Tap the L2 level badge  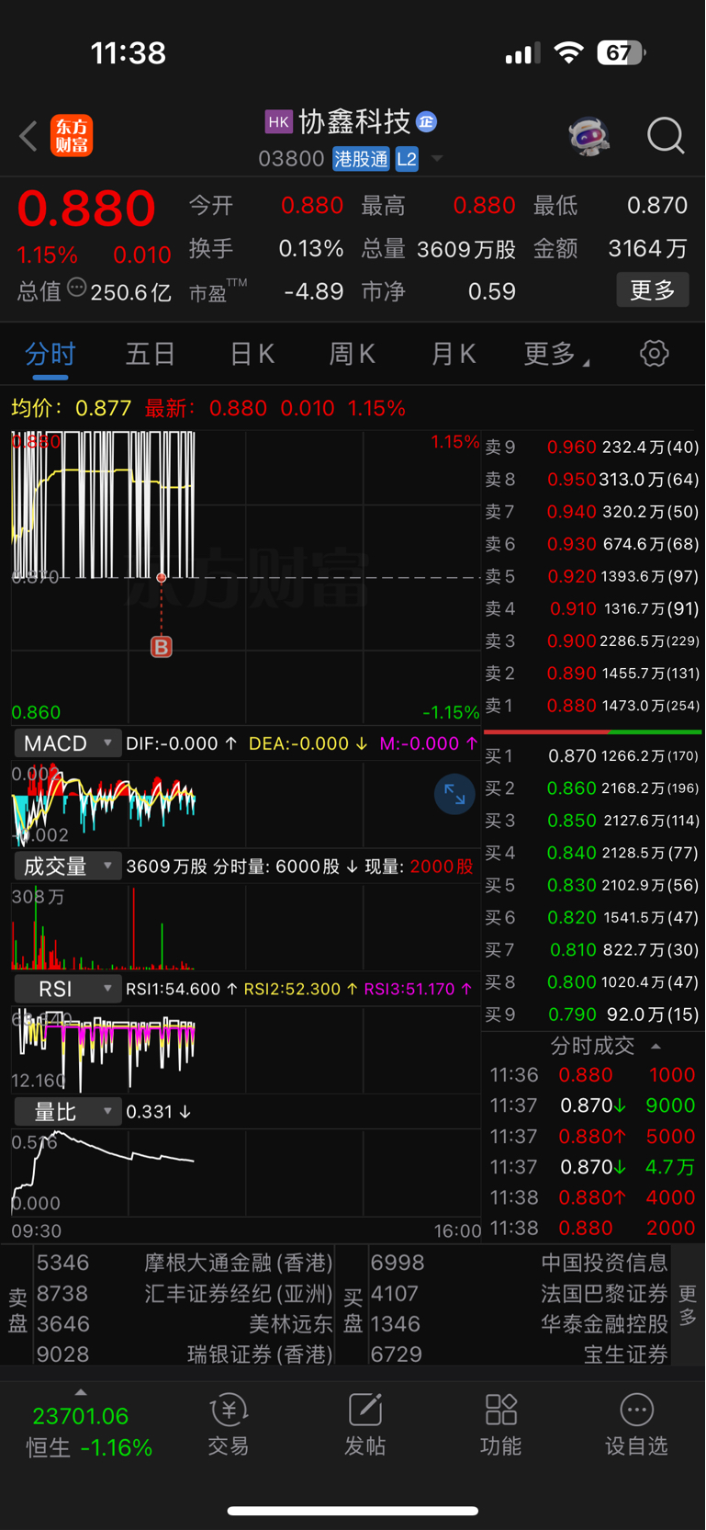(407, 159)
